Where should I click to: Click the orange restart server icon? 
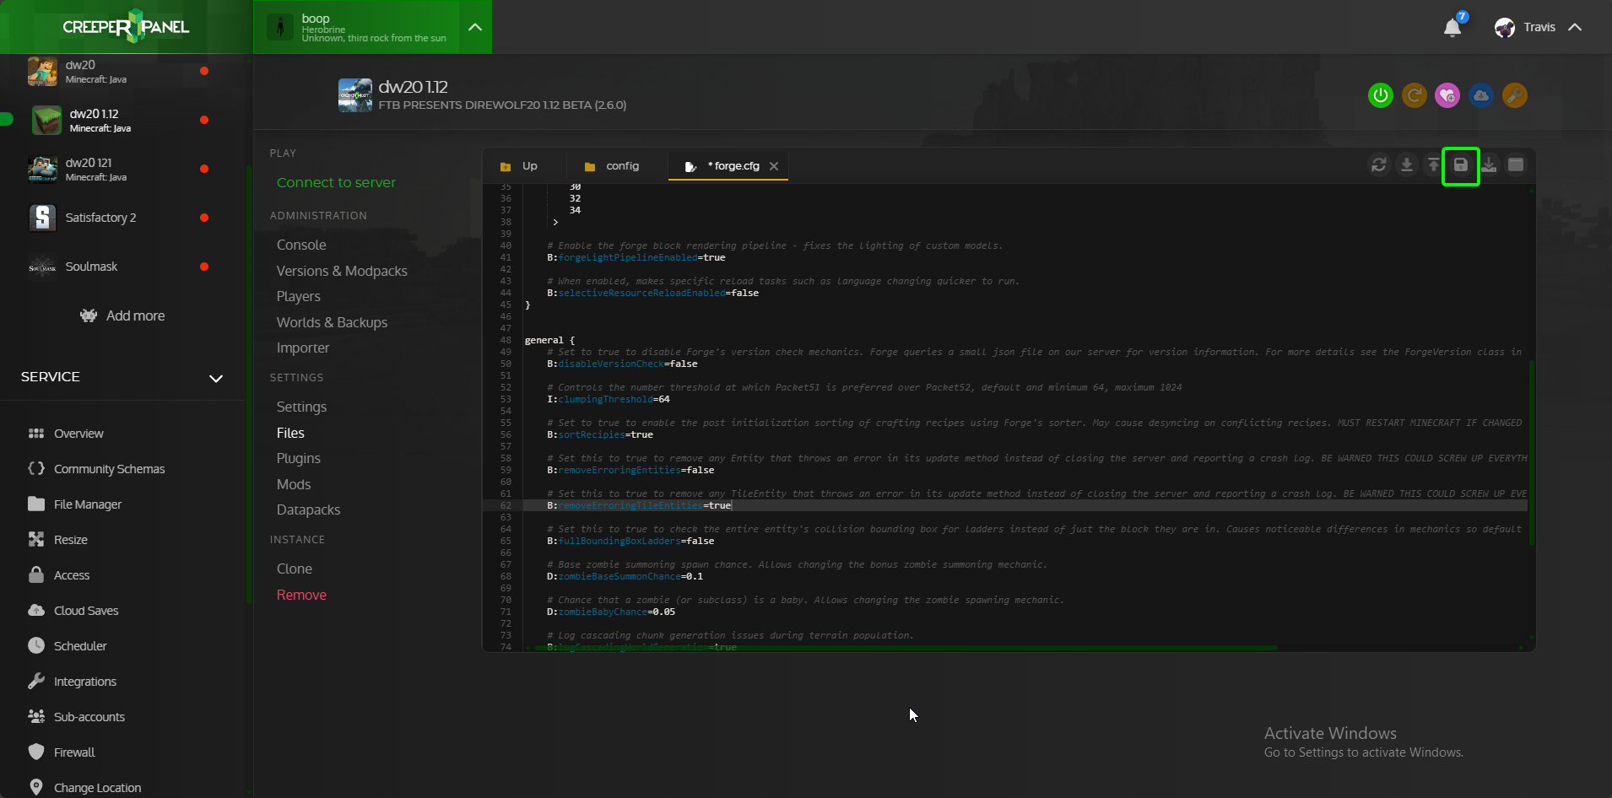click(1415, 95)
